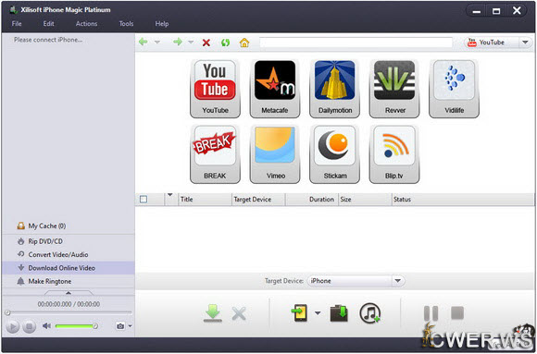Click the Title column header
This screenshot has height=354, width=537.
205,199
